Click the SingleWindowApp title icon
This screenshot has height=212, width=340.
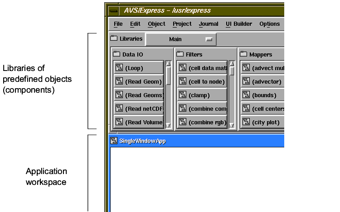tap(114, 141)
